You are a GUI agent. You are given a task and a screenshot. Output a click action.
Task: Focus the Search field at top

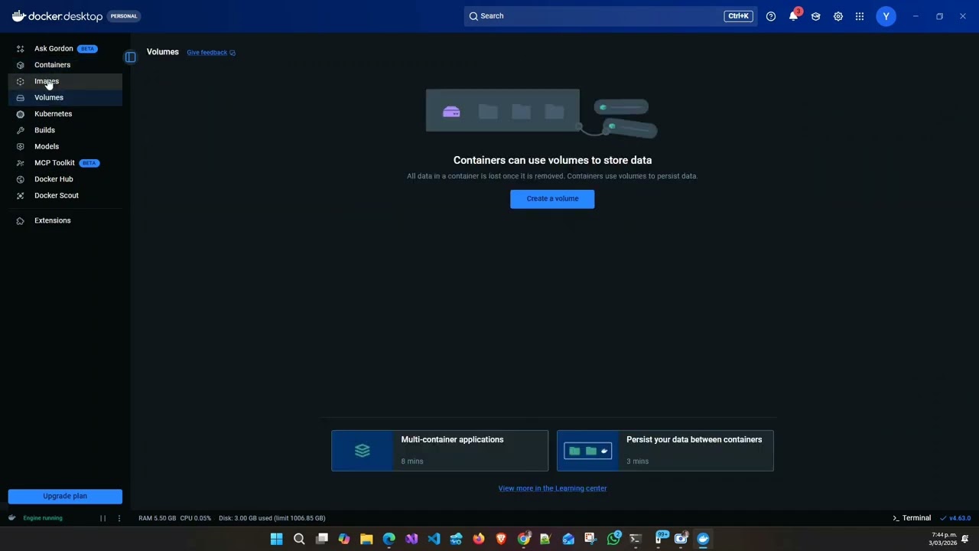coord(610,16)
